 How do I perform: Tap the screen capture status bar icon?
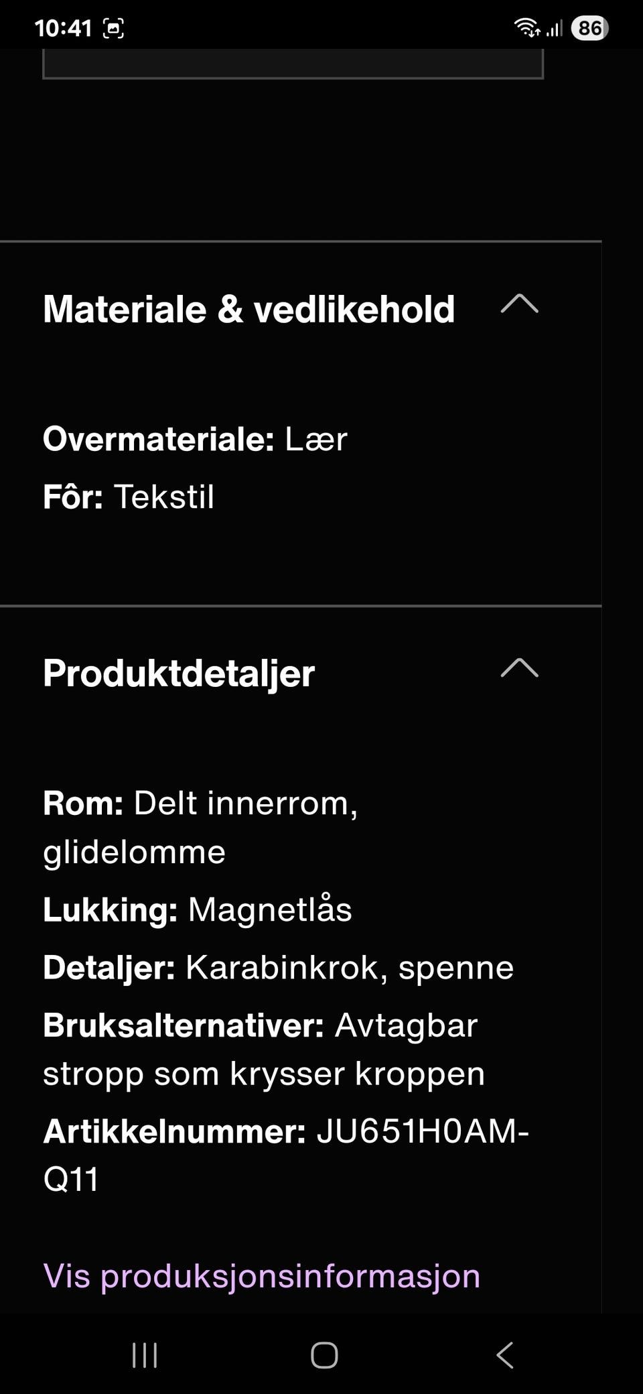[x=113, y=28]
